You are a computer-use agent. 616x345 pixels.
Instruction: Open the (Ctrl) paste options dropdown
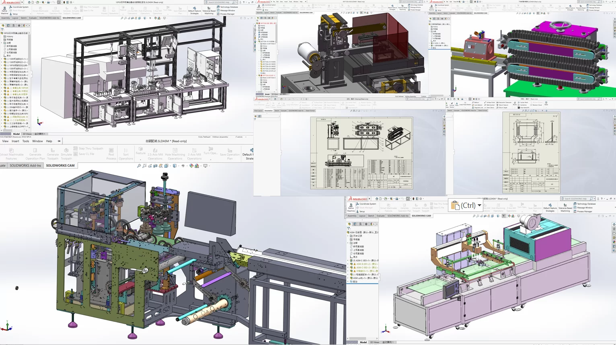(479, 205)
